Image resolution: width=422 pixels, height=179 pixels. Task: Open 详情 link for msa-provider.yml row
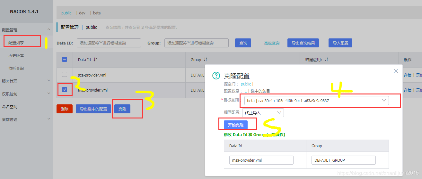(408, 90)
